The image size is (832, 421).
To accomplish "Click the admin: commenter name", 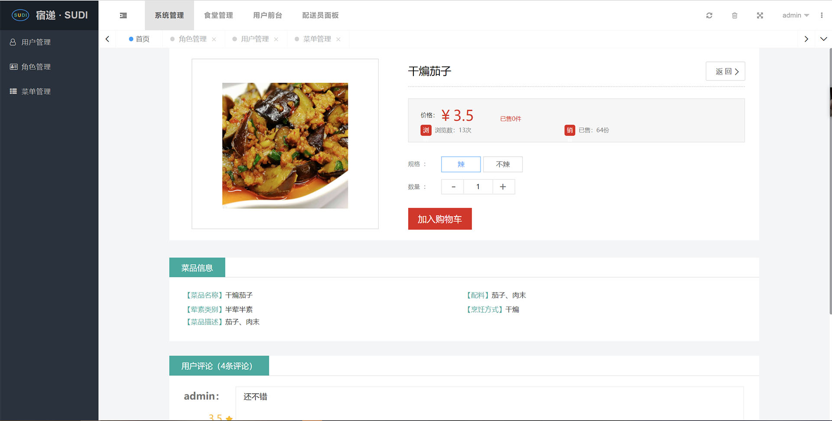I will [x=201, y=396].
